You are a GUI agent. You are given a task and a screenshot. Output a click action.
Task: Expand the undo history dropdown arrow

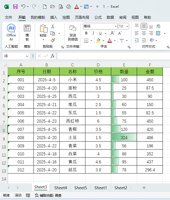(x=28, y=6)
